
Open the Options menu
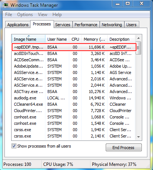25,15
